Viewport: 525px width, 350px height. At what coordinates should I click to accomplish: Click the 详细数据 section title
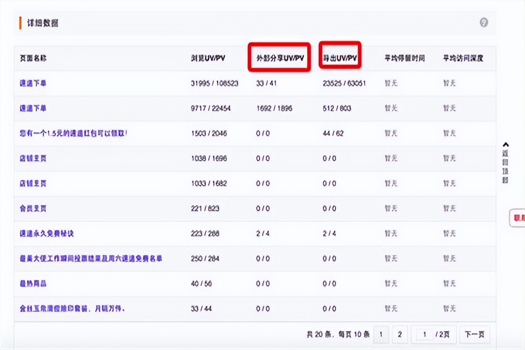point(42,23)
